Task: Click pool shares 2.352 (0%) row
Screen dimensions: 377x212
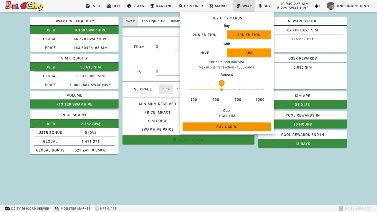Action: pos(74,124)
